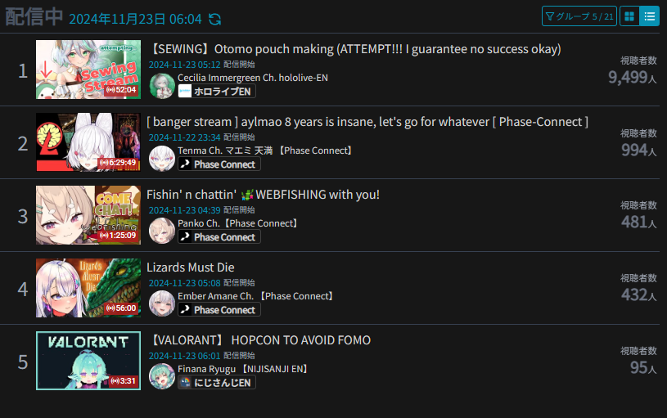Image resolution: width=667 pixels, height=418 pixels.
Task: Select the ホロライブEN group tag
Action: click(x=217, y=92)
